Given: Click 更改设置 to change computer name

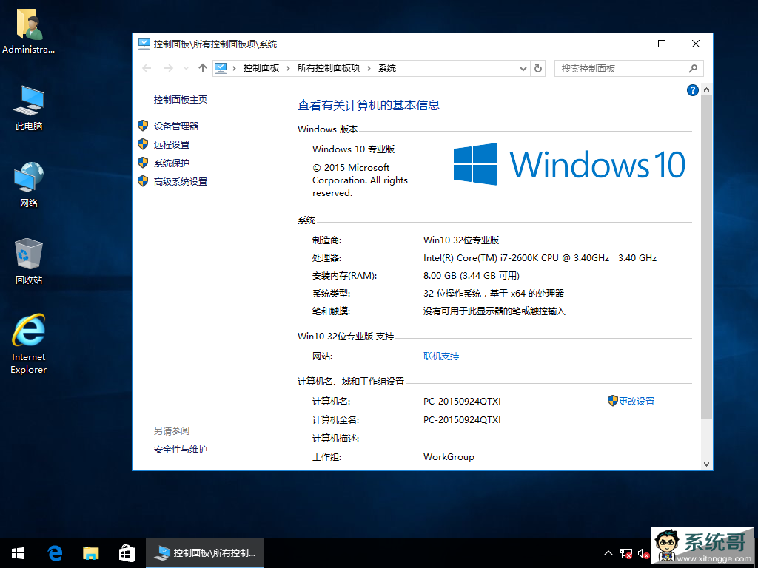Looking at the screenshot, I should (x=637, y=402).
